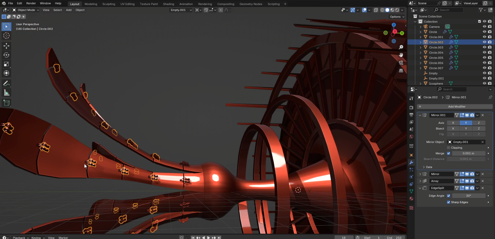Collapse the Mirror.001 modifier panel
This screenshot has width=495, height=239.
(x=420, y=115)
